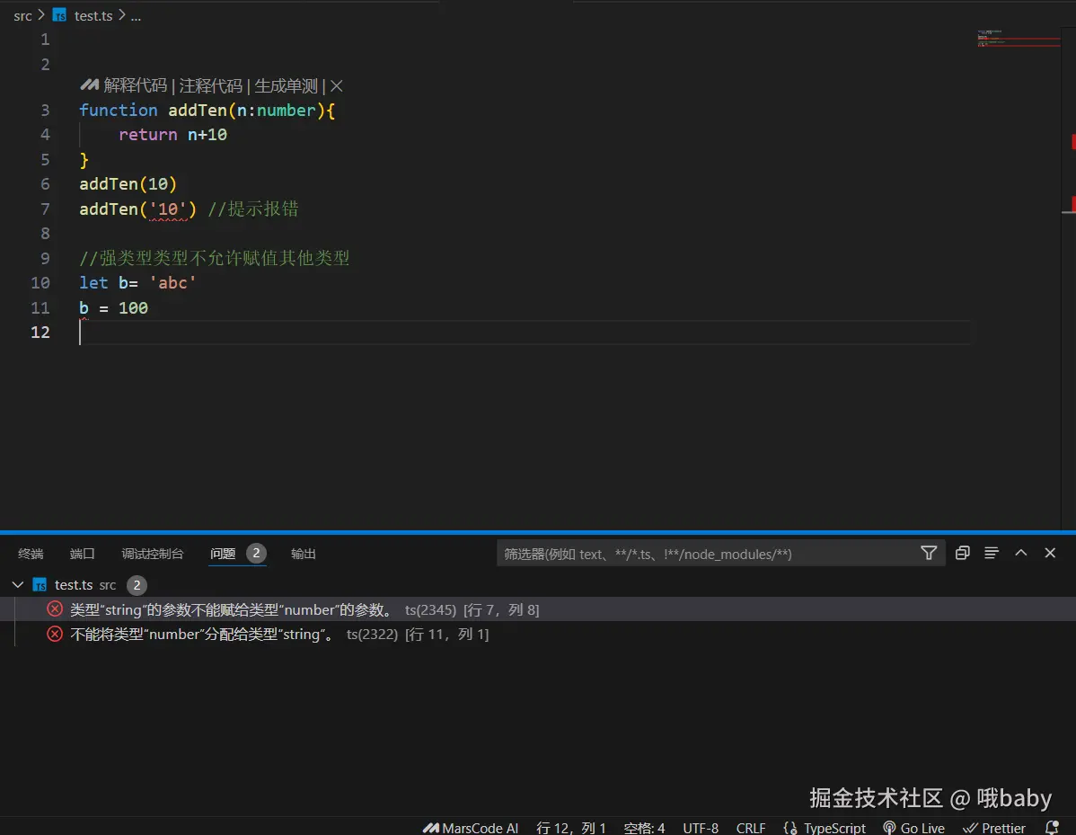The height and width of the screenshot is (835, 1076).
Task: Click the 行 12, 列 1 cursor position
Action: coord(571,828)
